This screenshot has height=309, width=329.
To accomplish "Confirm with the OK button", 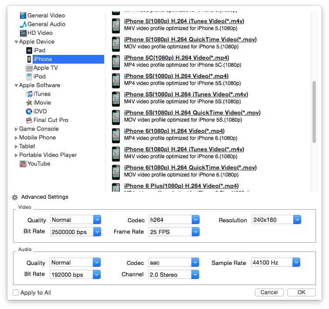I will click(x=301, y=292).
